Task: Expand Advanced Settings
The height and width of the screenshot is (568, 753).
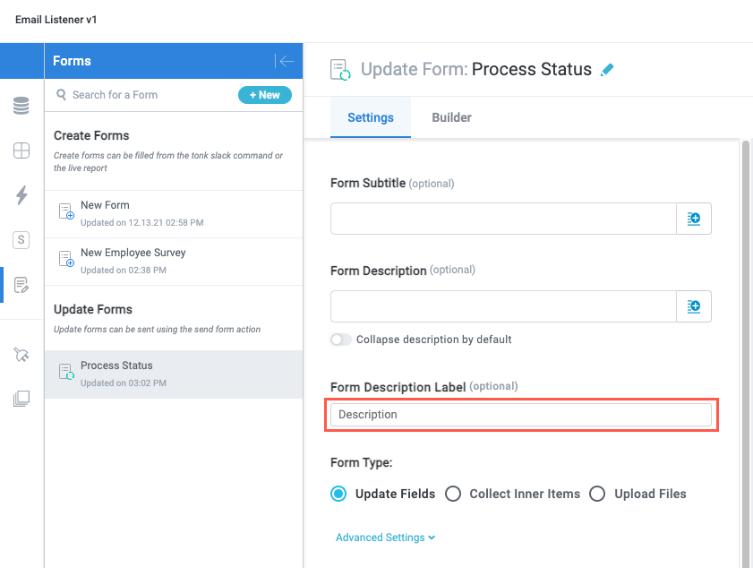Action: pos(385,538)
